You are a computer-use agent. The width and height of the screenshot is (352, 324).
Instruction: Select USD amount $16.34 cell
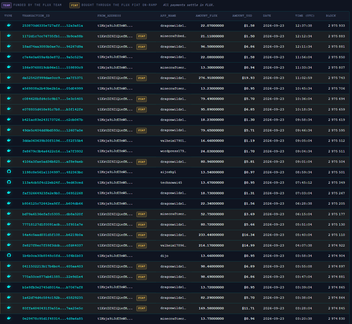[x=248, y=235]
